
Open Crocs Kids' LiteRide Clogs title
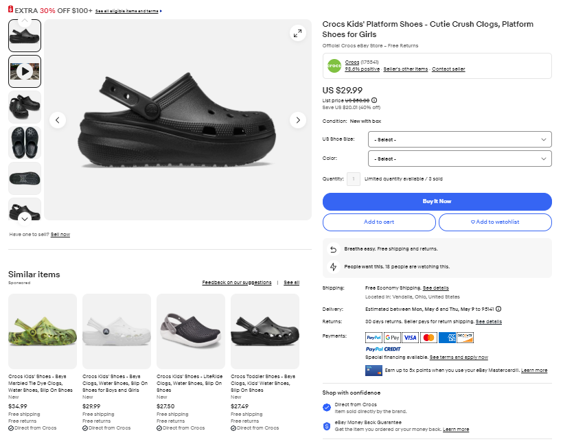pyautogui.click(x=189, y=384)
